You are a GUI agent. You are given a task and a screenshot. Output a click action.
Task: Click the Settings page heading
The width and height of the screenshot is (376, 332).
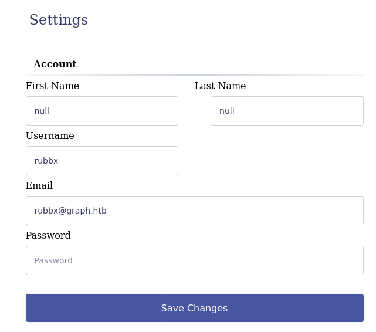59,20
